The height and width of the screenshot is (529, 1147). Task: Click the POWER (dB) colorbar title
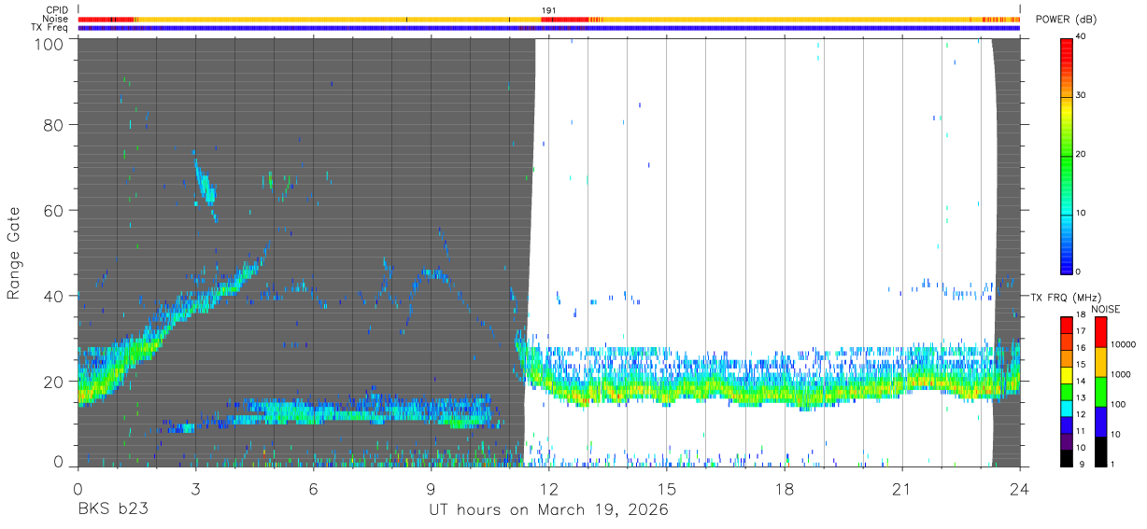pyautogui.click(x=1065, y=20)
